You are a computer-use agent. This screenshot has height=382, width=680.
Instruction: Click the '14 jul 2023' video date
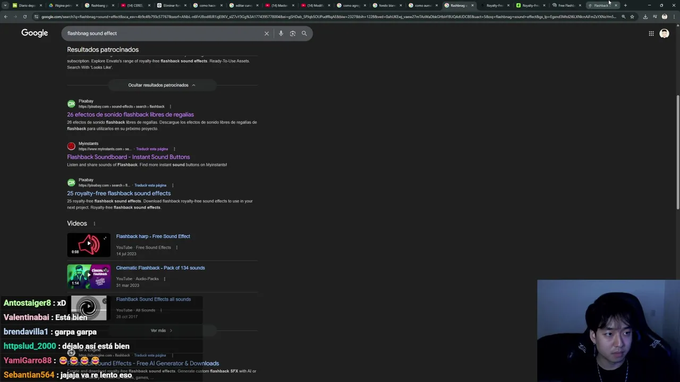pyautogui.click(x=126, y=254)
